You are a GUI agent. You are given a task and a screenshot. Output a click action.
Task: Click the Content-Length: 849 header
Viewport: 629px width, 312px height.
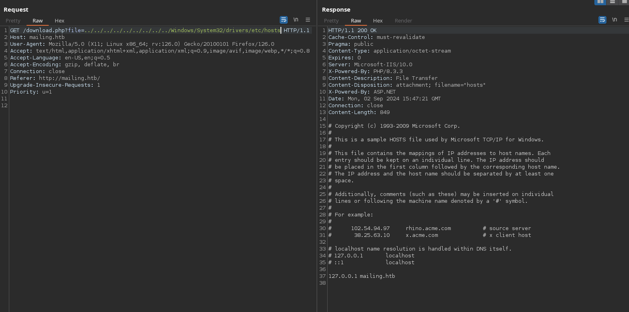coord(359,112)
